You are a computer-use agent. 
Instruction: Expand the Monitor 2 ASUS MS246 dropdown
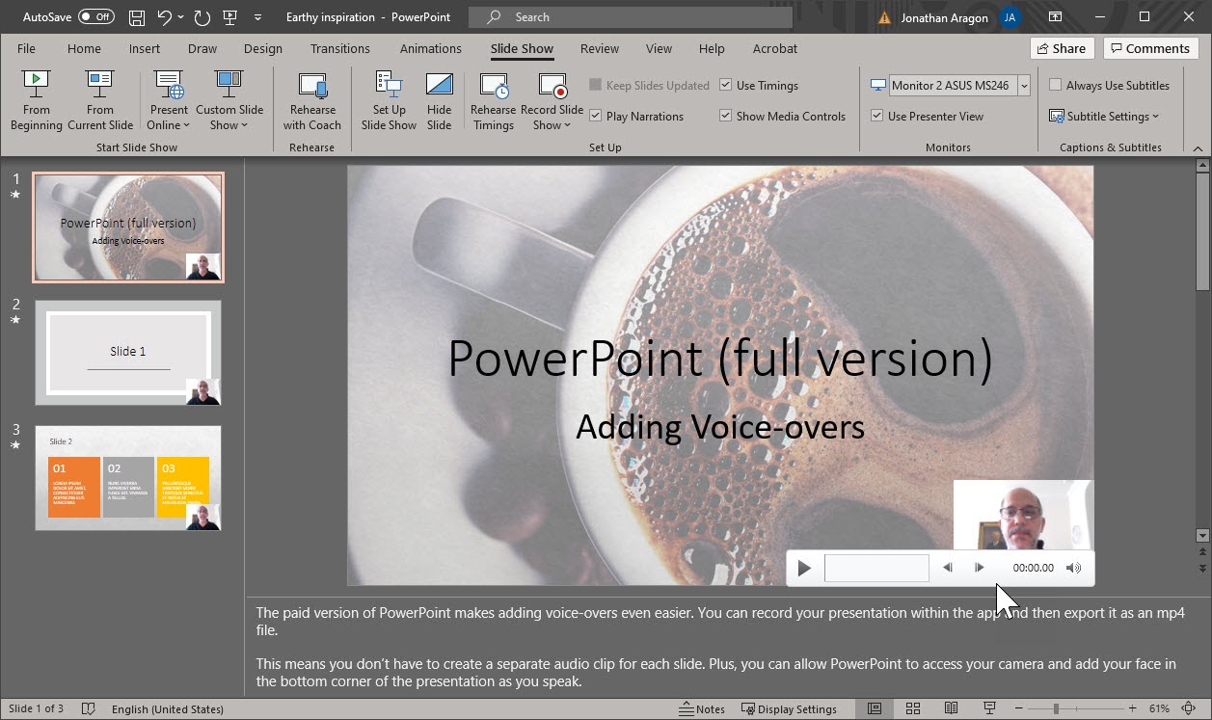(1024, 86)
